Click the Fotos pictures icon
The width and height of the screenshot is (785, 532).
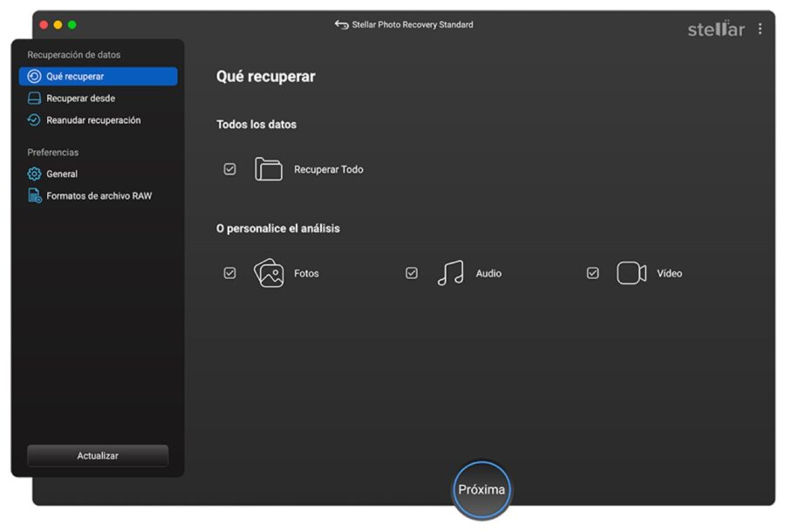[x=269, y=273]
